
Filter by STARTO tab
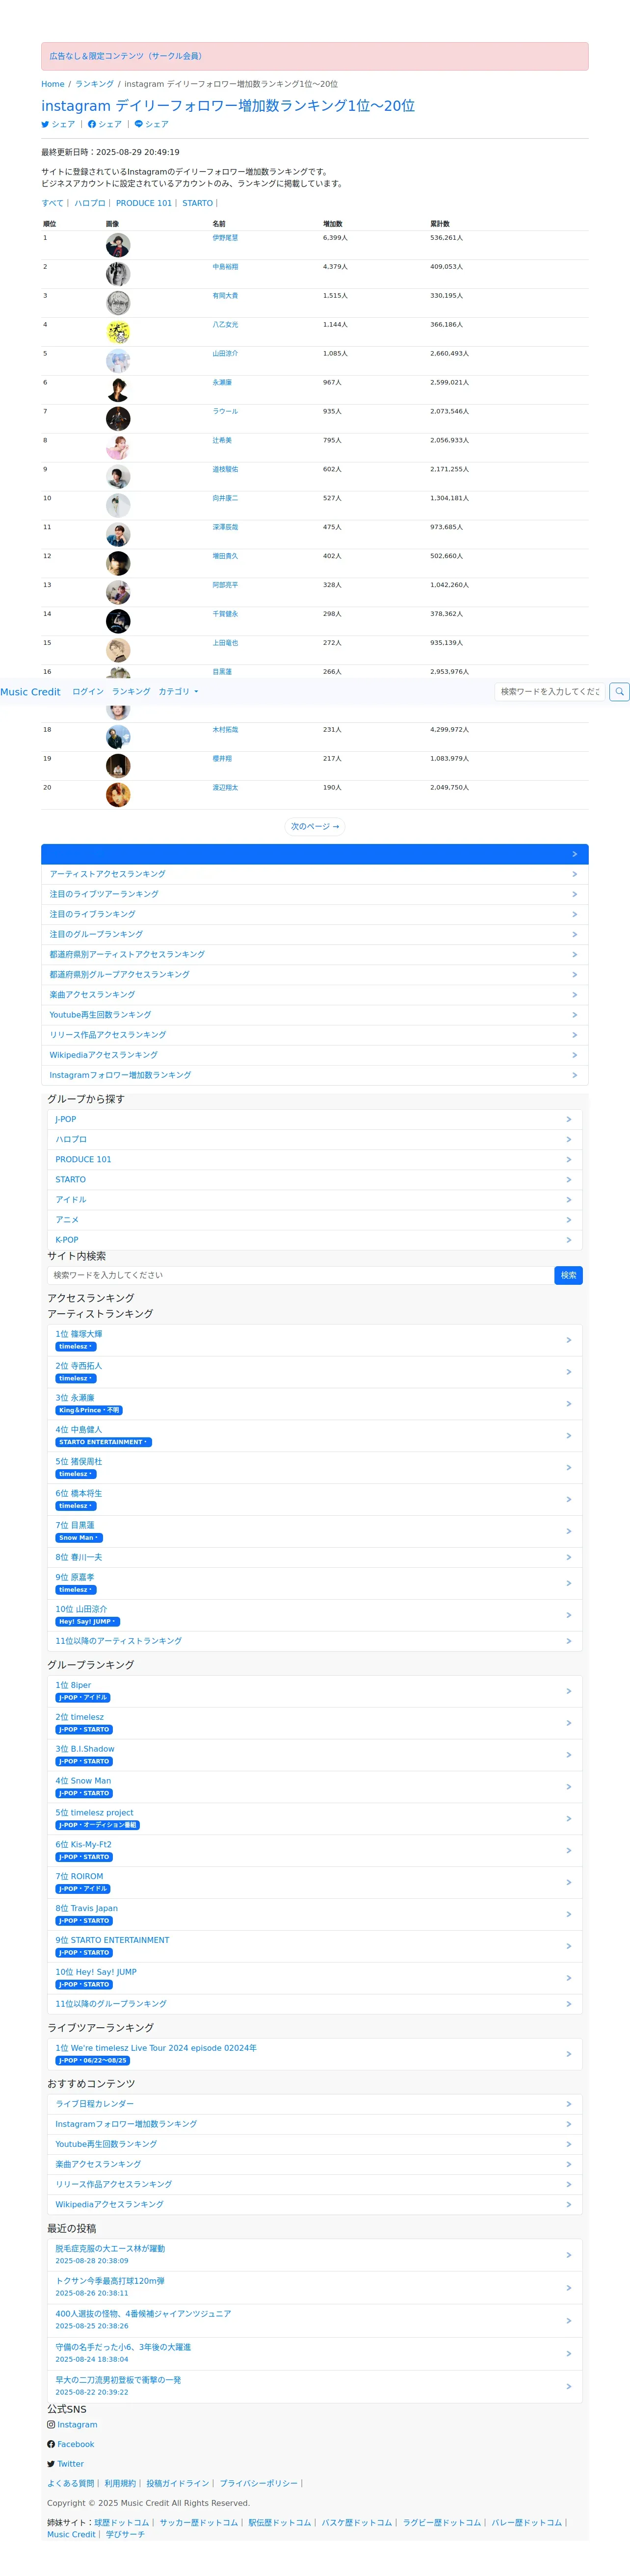197,203
